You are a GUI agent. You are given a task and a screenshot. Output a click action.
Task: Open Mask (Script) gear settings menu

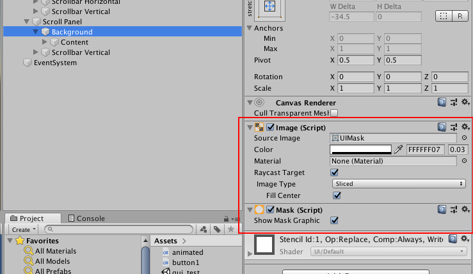coord(465,209)
